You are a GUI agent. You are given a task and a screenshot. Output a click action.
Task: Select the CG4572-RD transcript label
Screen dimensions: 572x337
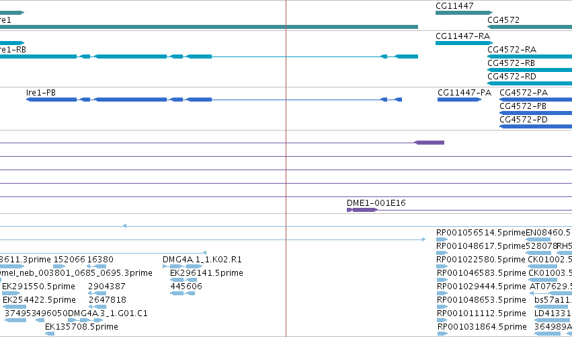click(x=512, y=76)
